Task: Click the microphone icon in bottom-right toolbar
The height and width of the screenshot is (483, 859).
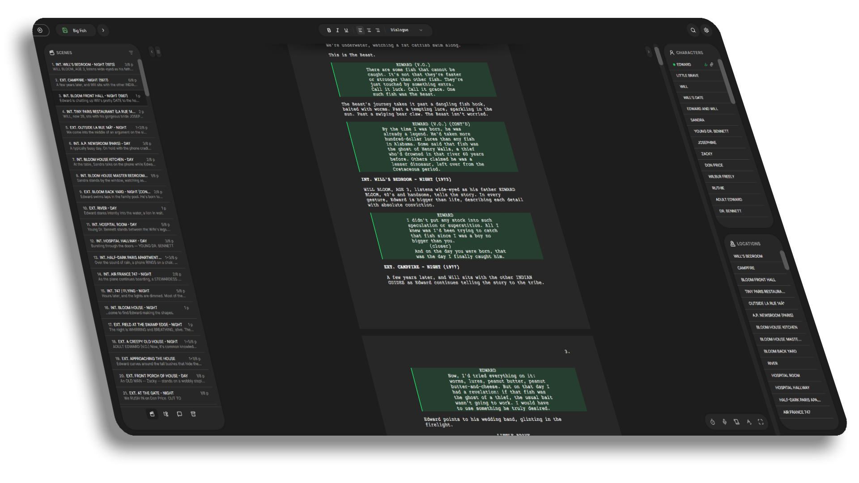Action: [x=724, y=422]
